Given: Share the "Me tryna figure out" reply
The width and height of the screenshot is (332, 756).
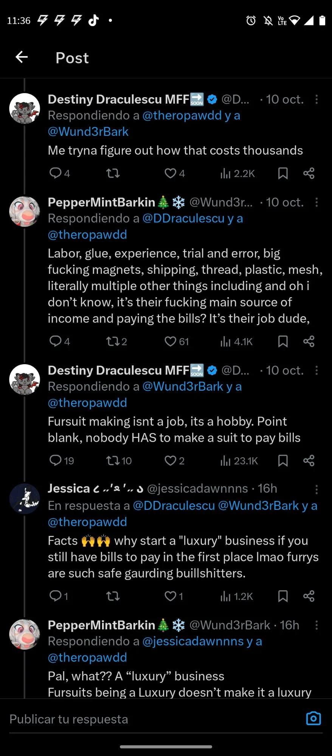Looking at the screenshot, I should click(x=309, y=174).
